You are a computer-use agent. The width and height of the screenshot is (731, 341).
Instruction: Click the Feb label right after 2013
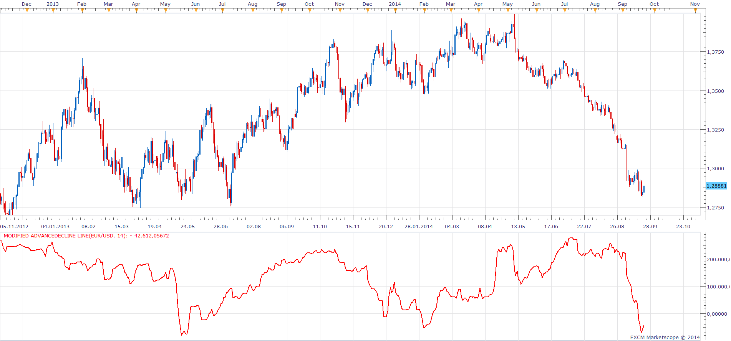click(82, 4)
